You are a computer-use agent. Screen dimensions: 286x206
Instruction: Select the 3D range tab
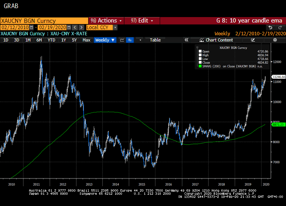click(x=17, y=40)
